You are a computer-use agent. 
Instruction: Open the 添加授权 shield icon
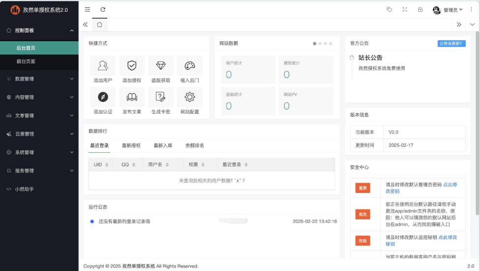[132, 65]
